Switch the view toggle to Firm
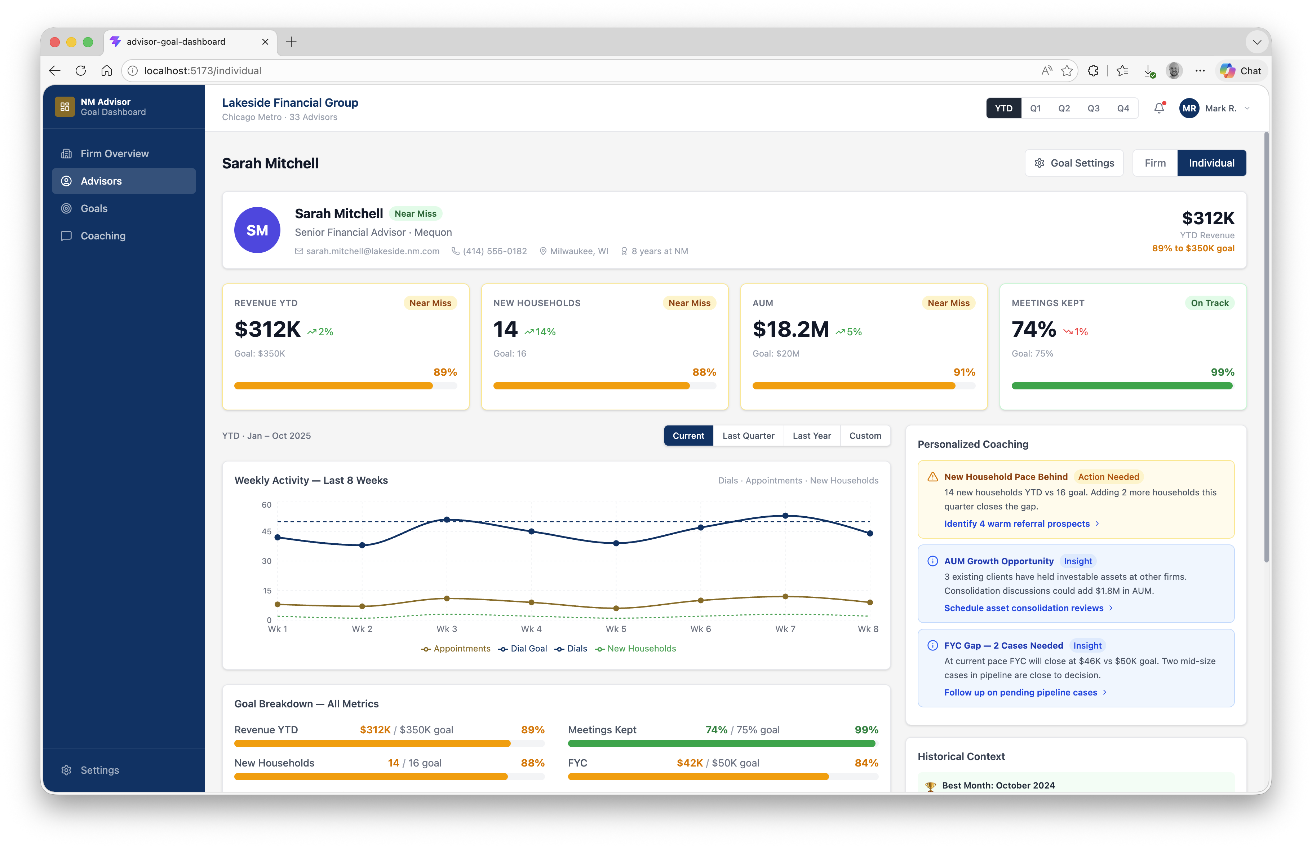1312x848 pixels. click(1154, 163)
